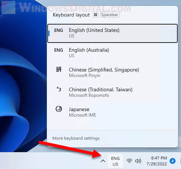Image resolution: width=181 pixels, height=169 pixels.
Task: Click the Windows key shortcut icon
Action: (x=96, y=15)
